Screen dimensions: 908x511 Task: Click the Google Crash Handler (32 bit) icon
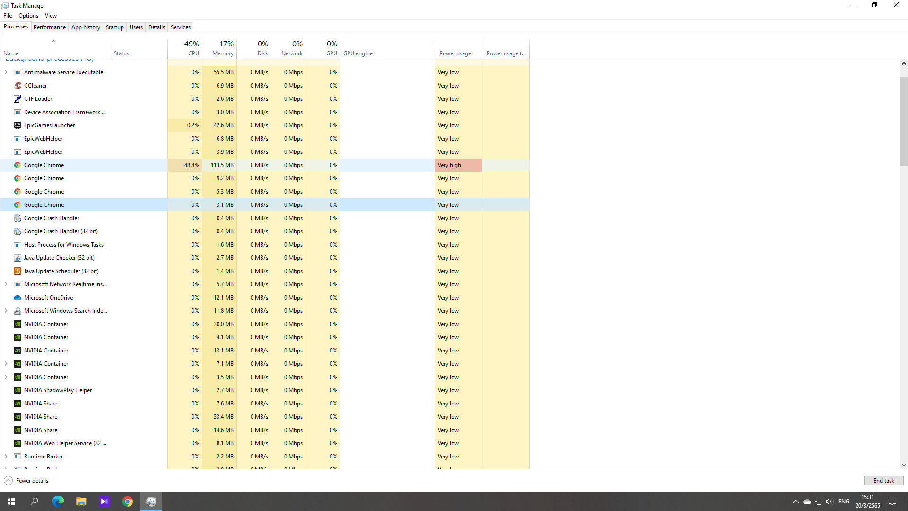click(x=17, y=231)
